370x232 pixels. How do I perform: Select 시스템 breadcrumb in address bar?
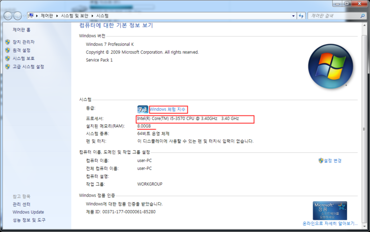coord(102,16)
